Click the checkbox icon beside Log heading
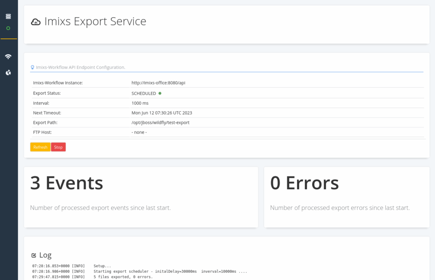Image resolution: width=435 pixels, height=280 pixels. [x=34, y=255]
